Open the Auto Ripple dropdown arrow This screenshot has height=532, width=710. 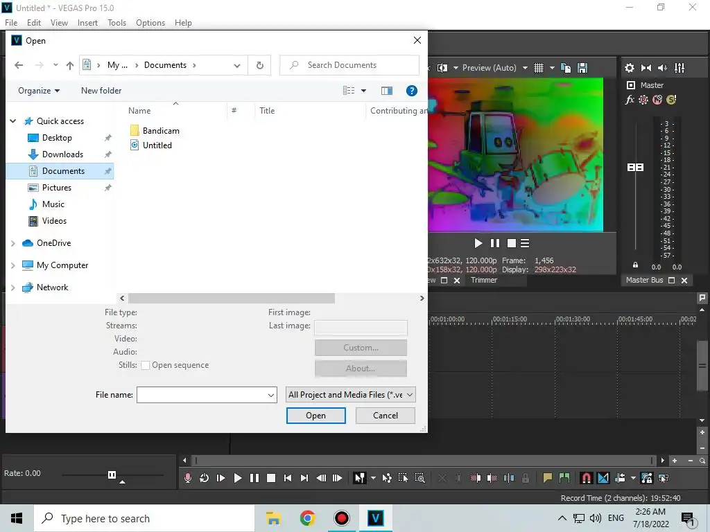coord(633,478)
